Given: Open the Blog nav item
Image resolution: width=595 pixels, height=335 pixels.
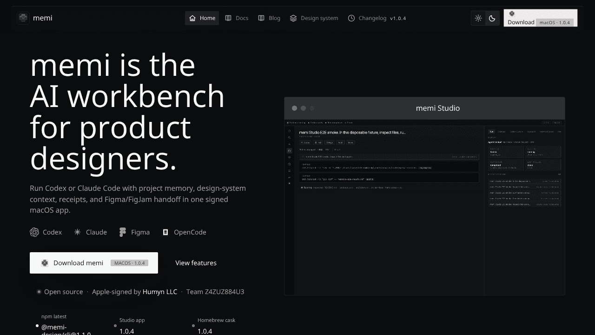Looking at the screenshot, I should [x=269, y=18].
